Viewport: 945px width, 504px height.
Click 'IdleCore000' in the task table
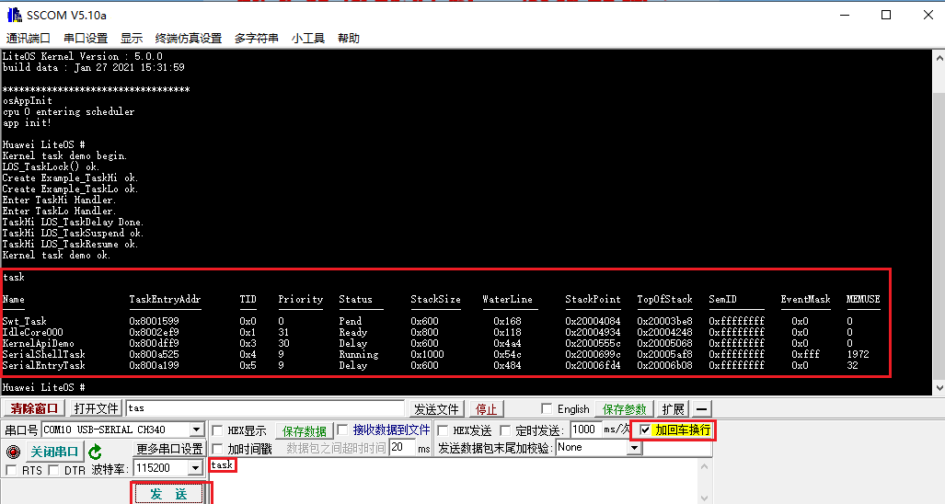(x=32, y=332)
